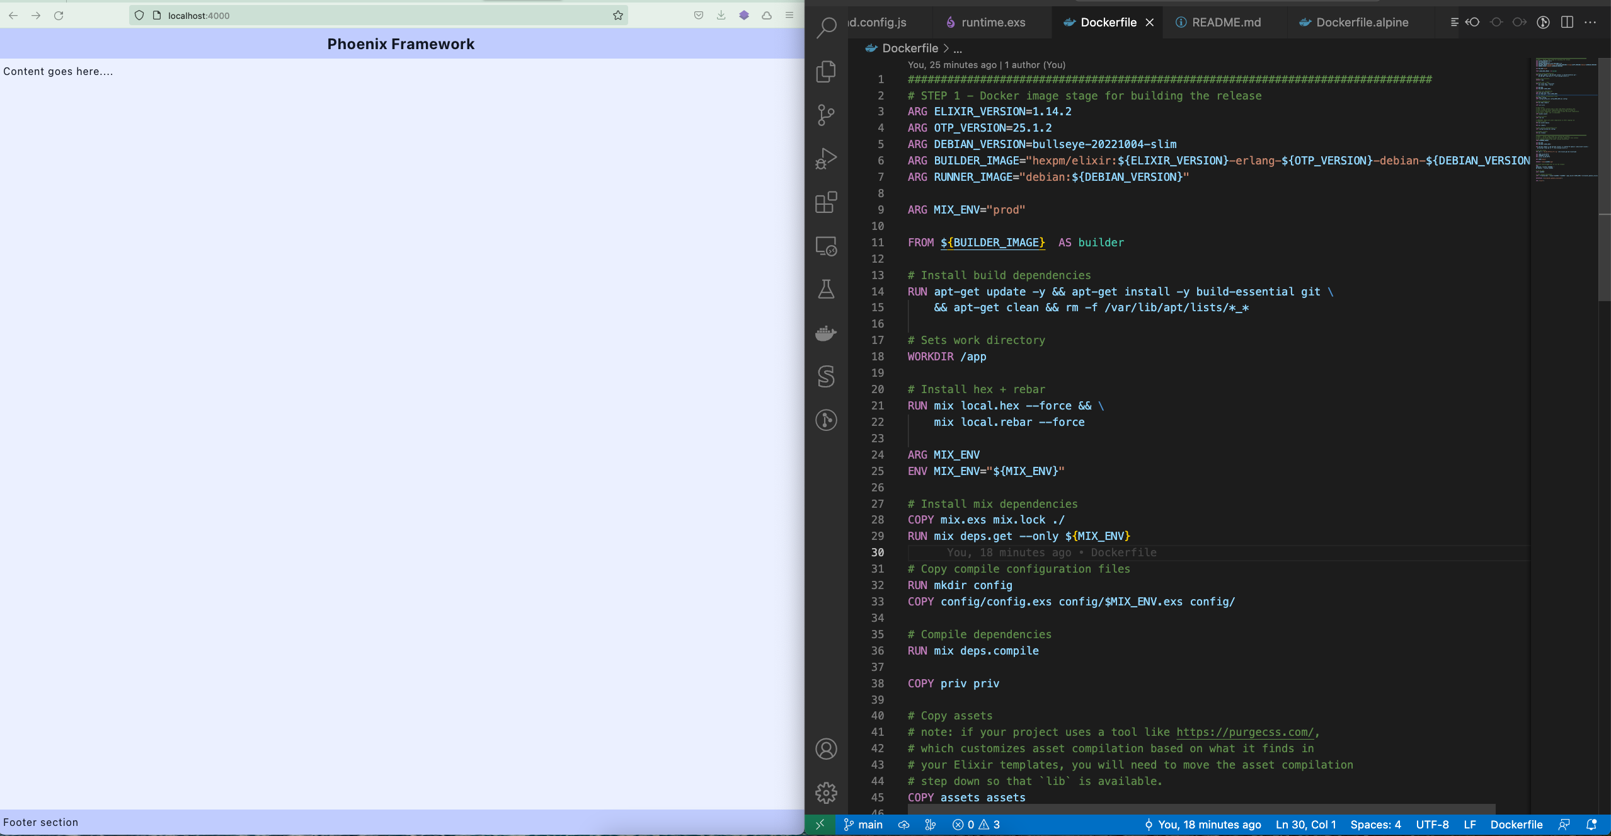Open the purgecss.com link in the comment
This screenshot has height=836, width=1611.
[1245, 732]
